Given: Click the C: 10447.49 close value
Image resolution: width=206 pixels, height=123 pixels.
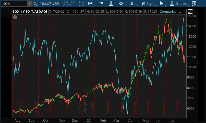Looking at the screenshot, I should click(x=134, y=12).
